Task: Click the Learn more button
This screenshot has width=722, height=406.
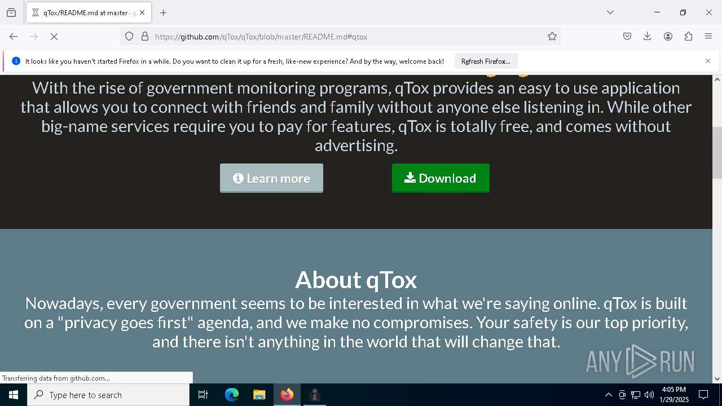Action: (x=271, y=178)
